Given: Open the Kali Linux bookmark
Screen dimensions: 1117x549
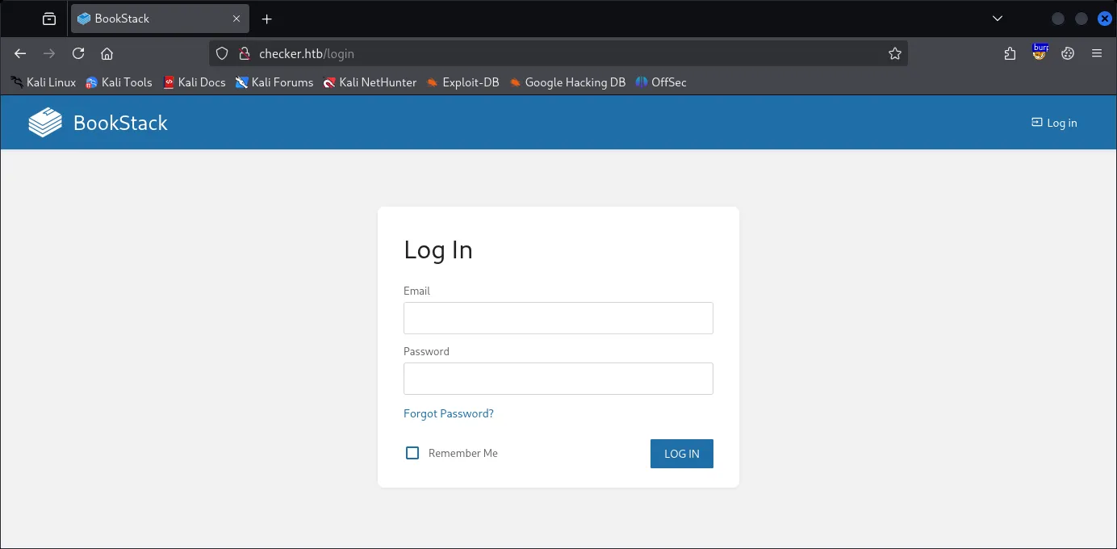Looking at the screenshot, I should tap(44, 82).
